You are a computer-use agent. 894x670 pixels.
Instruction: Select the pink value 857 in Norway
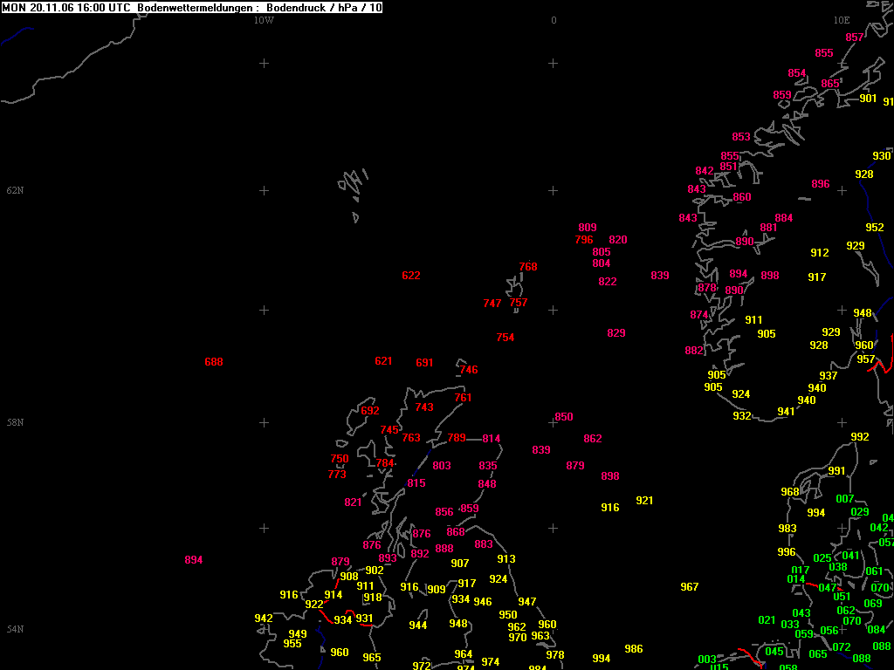[x=855, y=38]
